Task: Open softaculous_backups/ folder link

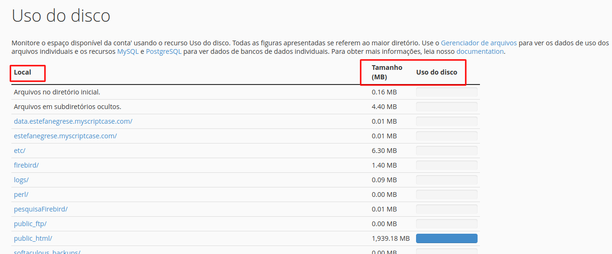Action: [47, 252]
